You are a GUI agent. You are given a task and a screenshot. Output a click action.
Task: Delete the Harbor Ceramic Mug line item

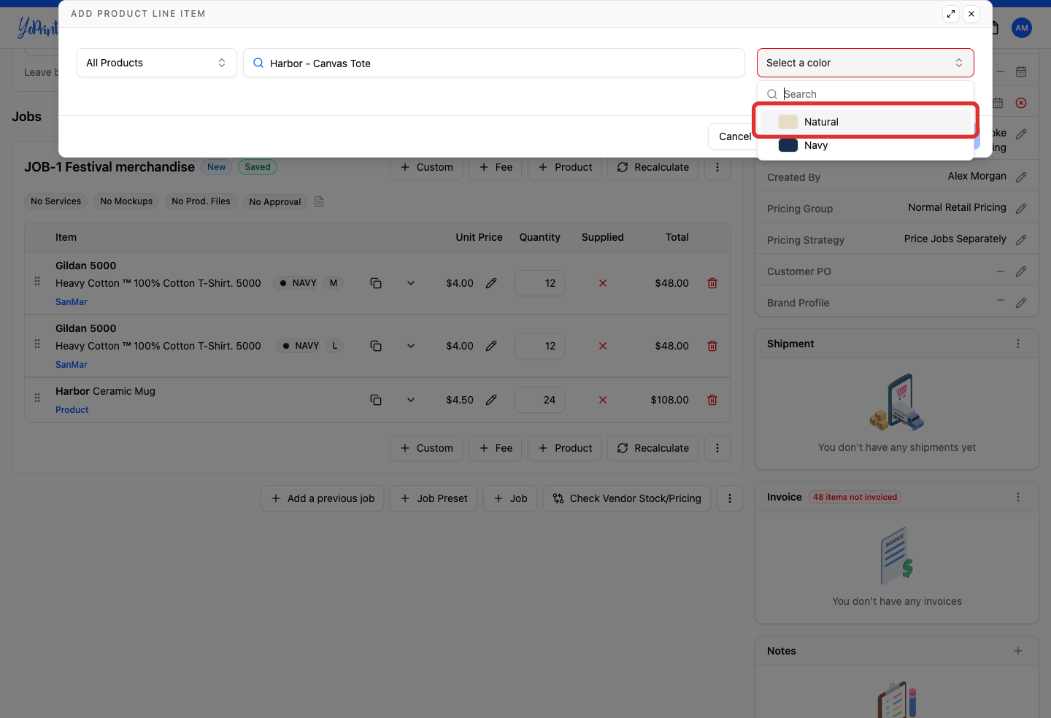coord(712,400)
